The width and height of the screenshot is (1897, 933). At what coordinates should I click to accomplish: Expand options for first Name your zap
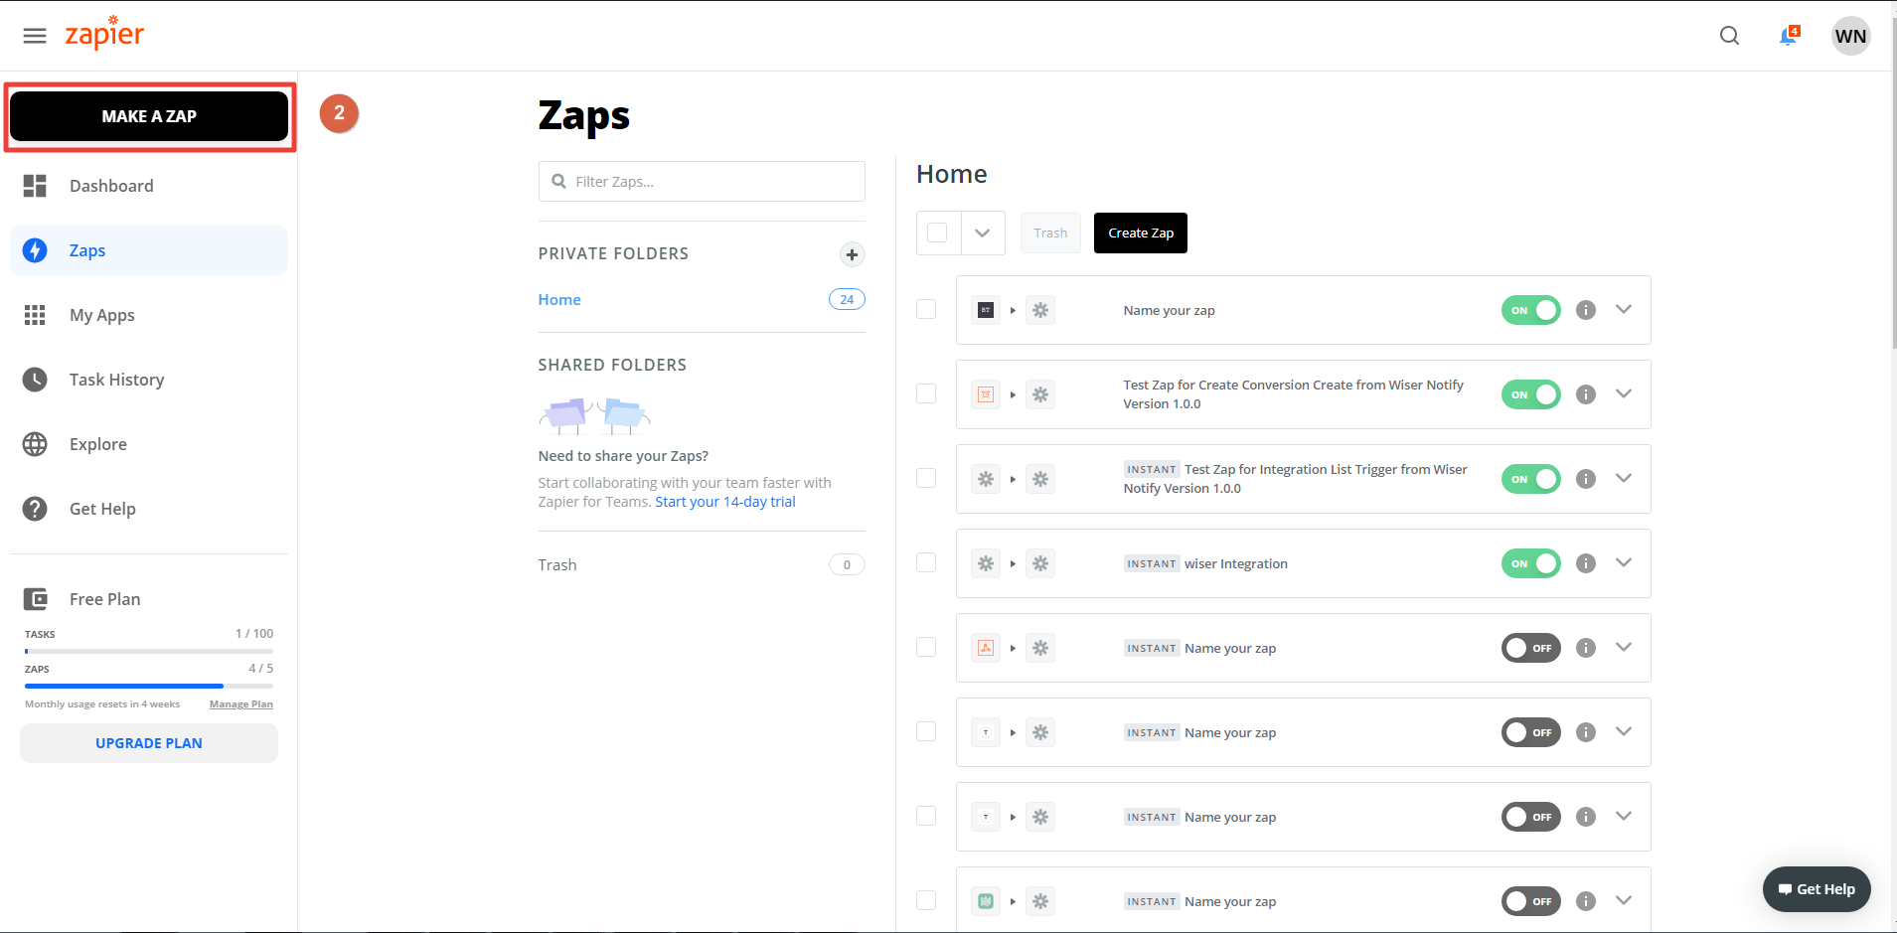1624,309
